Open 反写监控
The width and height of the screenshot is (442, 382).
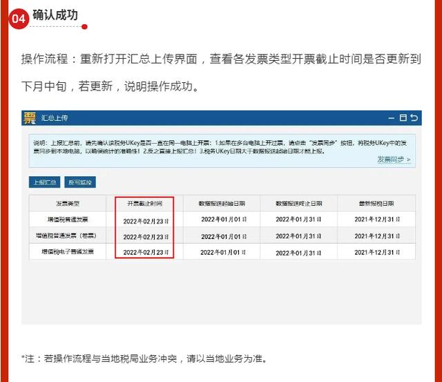(80, 182)
